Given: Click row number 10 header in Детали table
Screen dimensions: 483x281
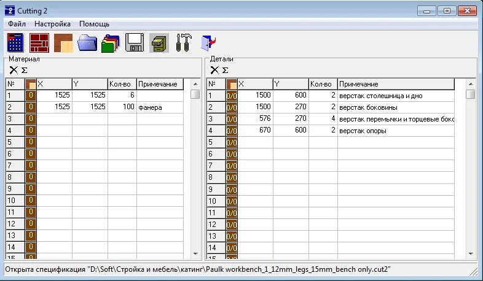Looking at the screenshot, I should click(x=216, y=201).
